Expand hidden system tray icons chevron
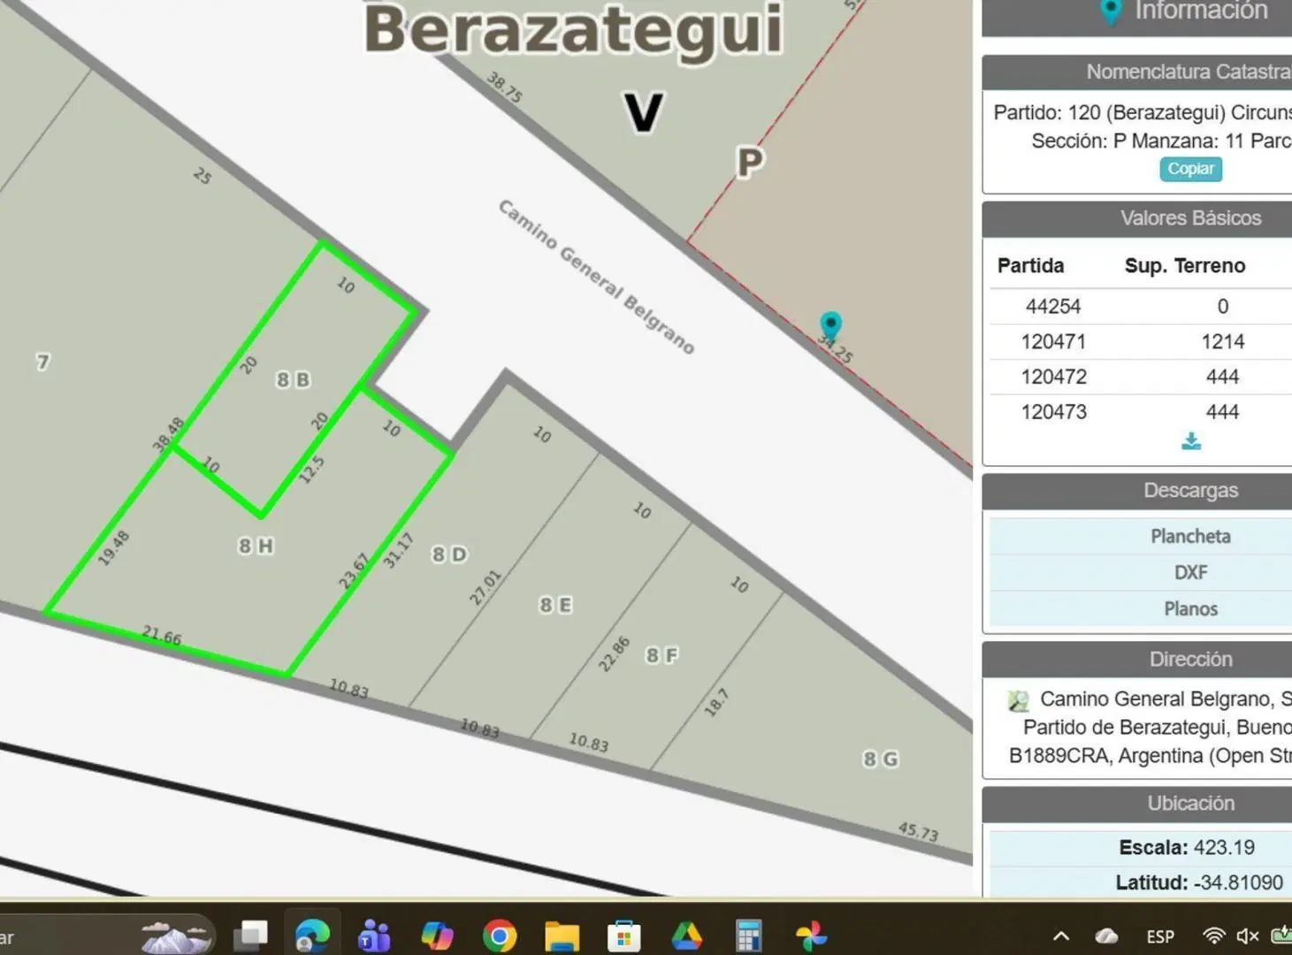Image resolution: width=1292 pixels, height=955 pixels. click(x=1061, y=936)
